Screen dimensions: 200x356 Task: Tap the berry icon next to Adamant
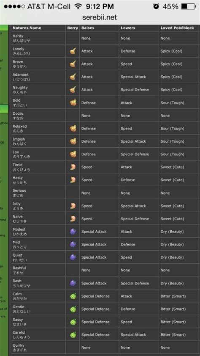click(x=73, y=77)
